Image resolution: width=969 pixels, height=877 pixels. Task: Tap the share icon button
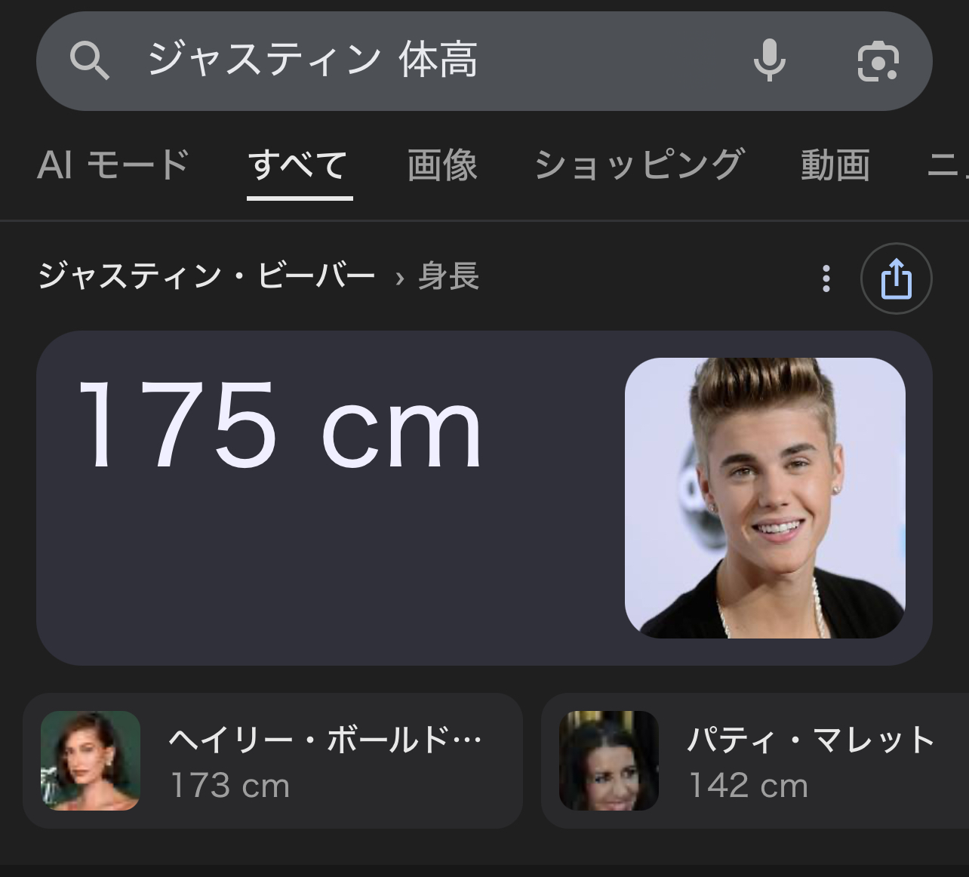(896, 278)
